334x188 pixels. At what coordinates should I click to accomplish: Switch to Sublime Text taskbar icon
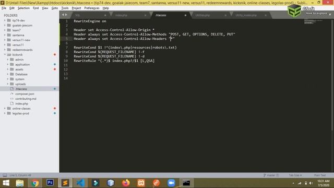coord(65,183)
